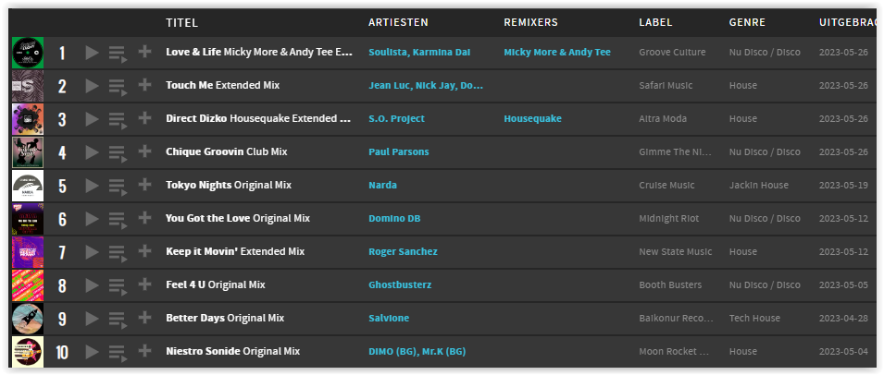884x375 pixels.
Task: Open Better Days rocket artwork thumbnail
Action: 28,319
